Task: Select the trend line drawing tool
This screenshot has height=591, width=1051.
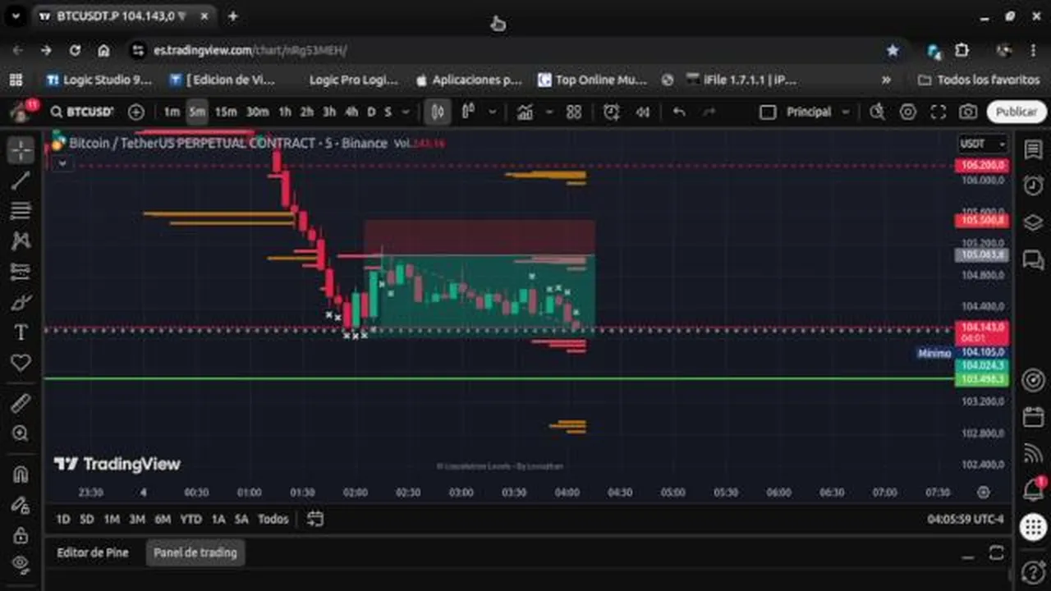Action: 21,181
